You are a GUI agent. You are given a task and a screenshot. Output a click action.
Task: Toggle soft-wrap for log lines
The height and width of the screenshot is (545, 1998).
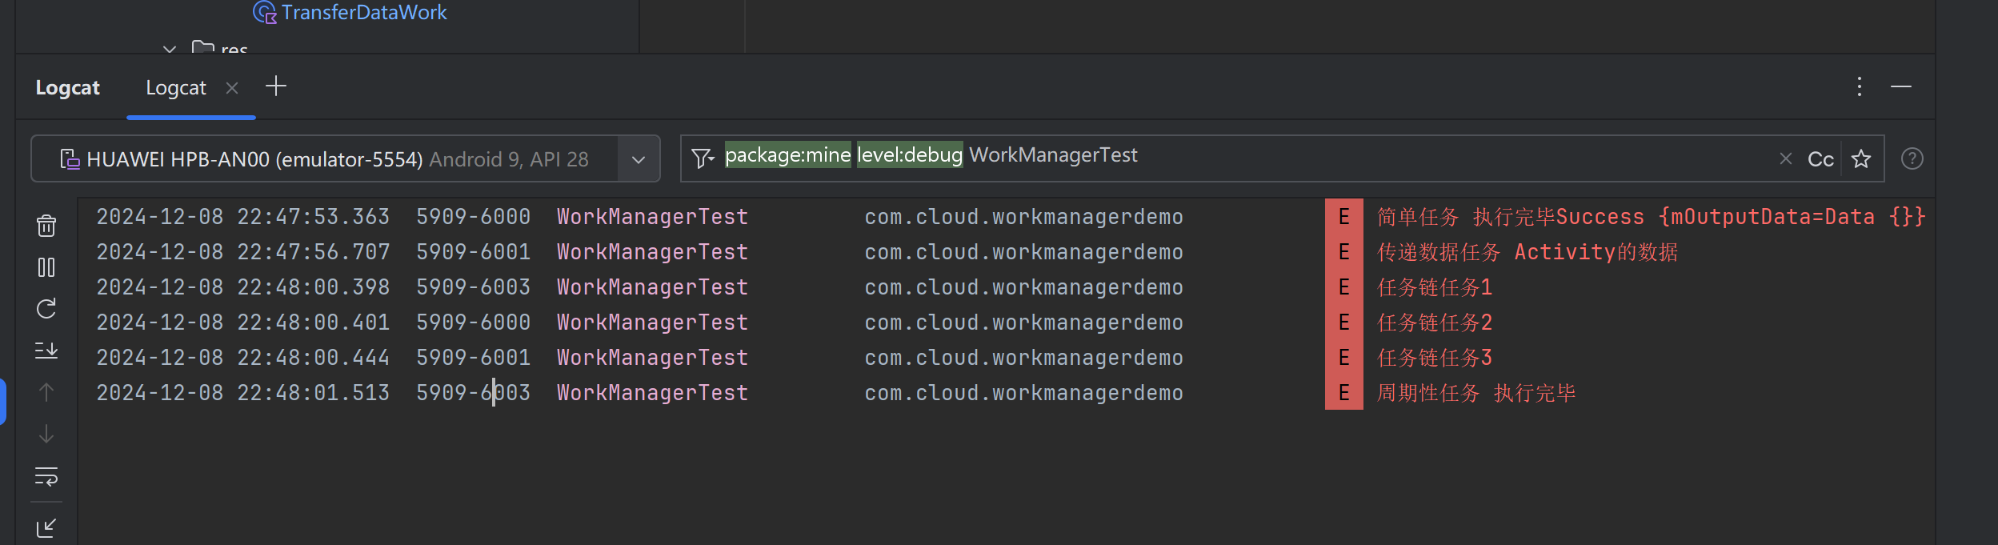point(46,476)
